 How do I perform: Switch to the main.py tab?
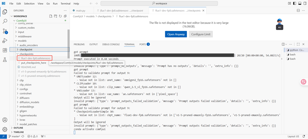click(x=81, y=11)
